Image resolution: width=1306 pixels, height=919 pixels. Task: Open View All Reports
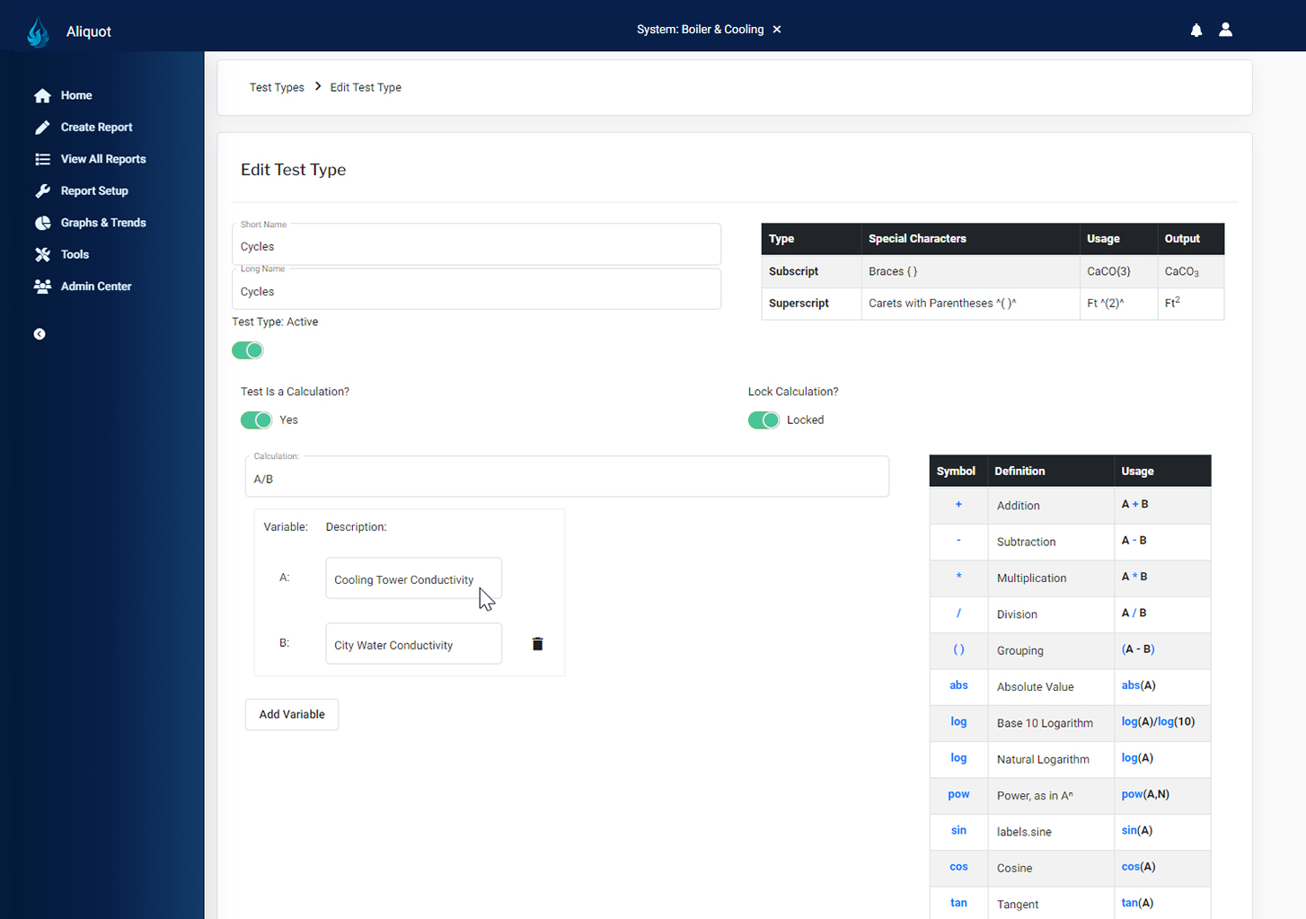coord(103,158)
